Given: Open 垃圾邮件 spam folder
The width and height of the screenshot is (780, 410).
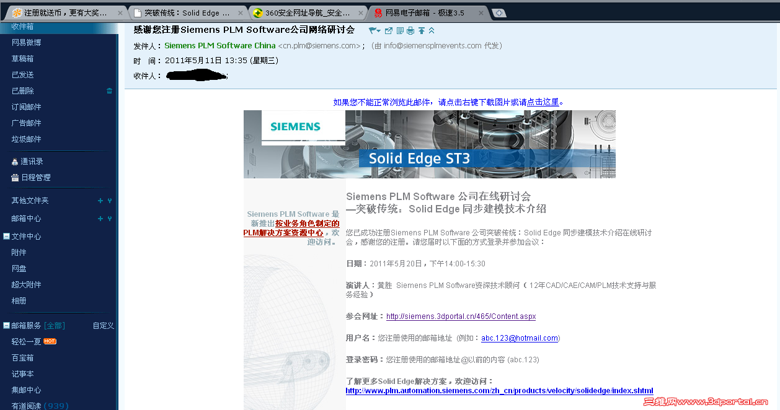Looking at the screenshot, I should pyautogui.click(x=27, y=139).
